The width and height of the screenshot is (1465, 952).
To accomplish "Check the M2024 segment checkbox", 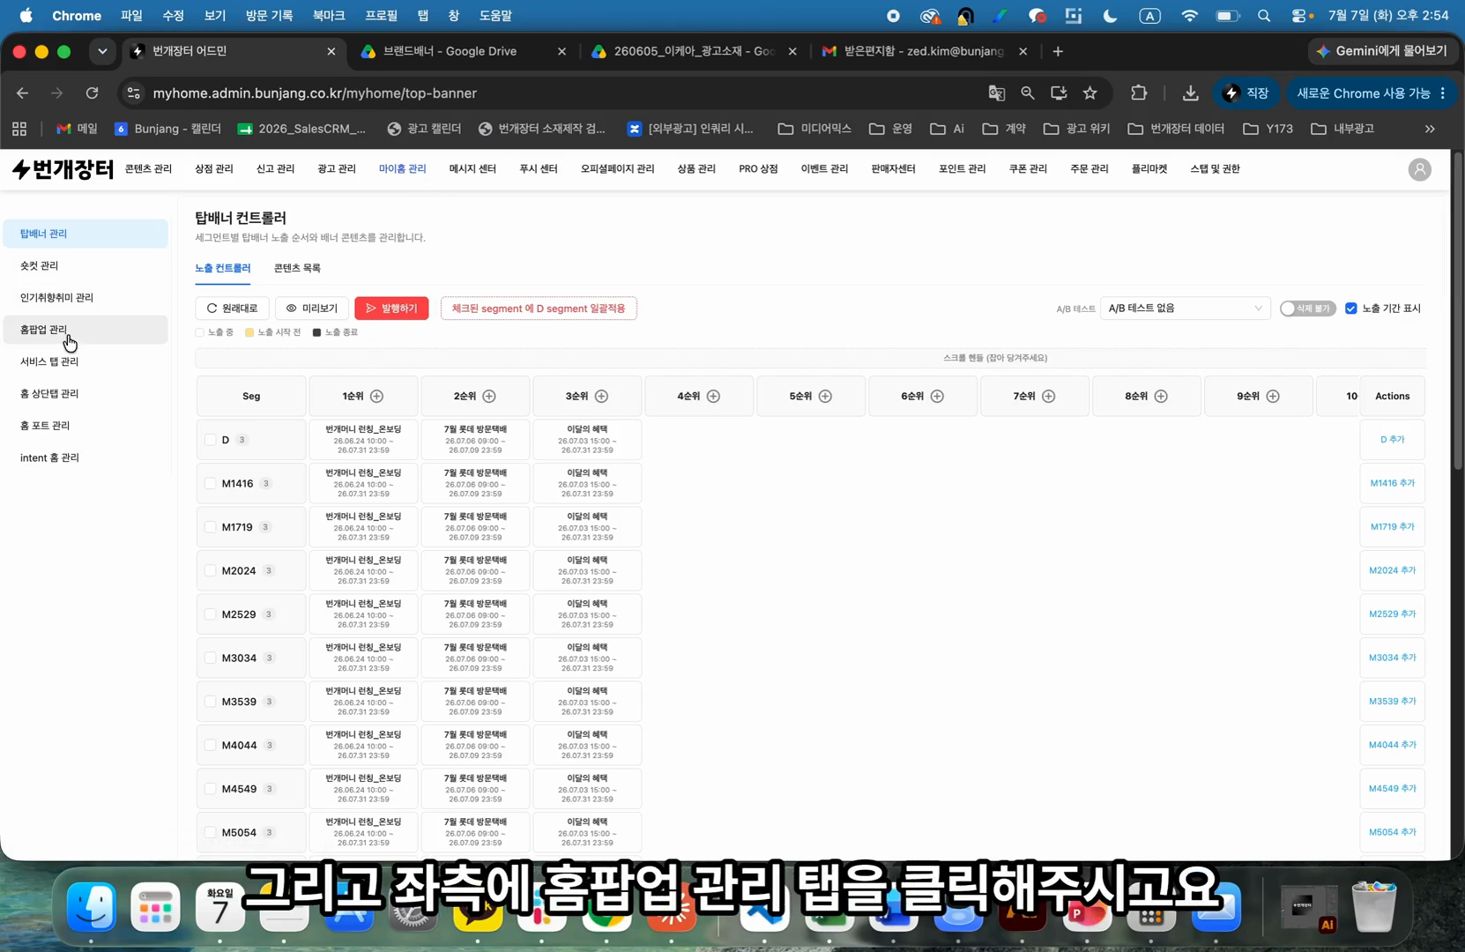I will tap(210, 570).
